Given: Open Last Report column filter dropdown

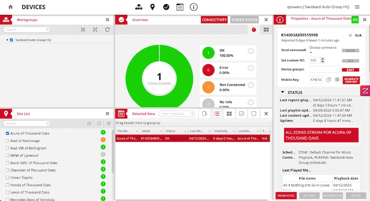Looking at the screenshot, I should (209, 131).
